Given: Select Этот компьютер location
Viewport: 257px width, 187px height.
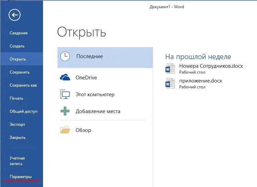Looking at the screenshot, I should (x=95, y=95).
